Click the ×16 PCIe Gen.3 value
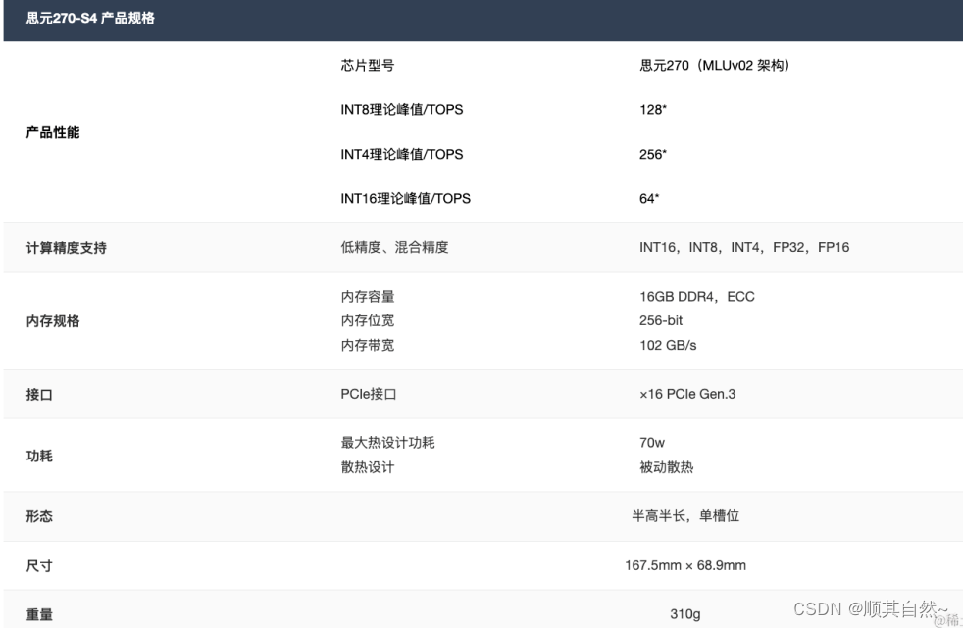 (687, 394)
